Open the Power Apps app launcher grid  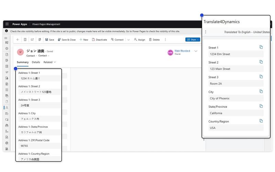coord(7,24)
